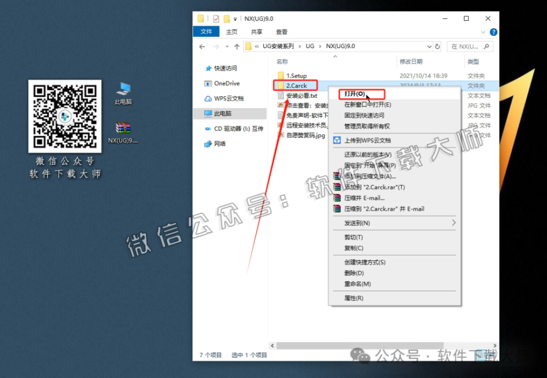
Task: Switch to the 查看 ribbon tab
Action: (x=282, y=32)
